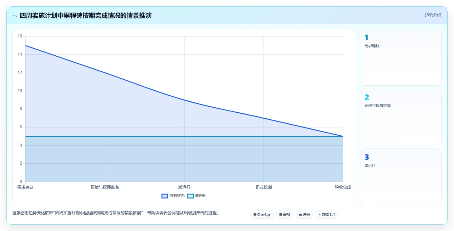This screenshot has height=231, width=454.
Task: Click the 原有状态 legend color box
Action: coord(165,196)
